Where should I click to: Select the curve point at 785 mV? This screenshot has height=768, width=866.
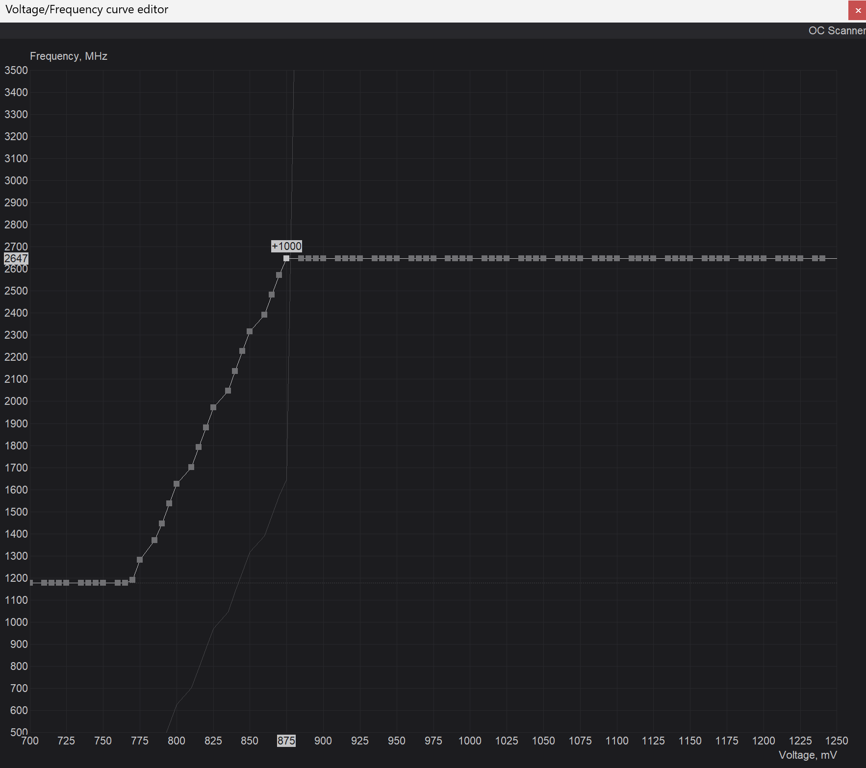pos(154,540)
